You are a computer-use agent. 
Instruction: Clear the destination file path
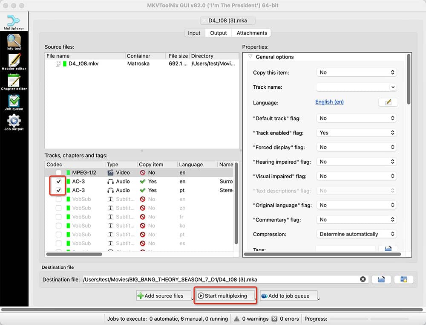point(363,279)
